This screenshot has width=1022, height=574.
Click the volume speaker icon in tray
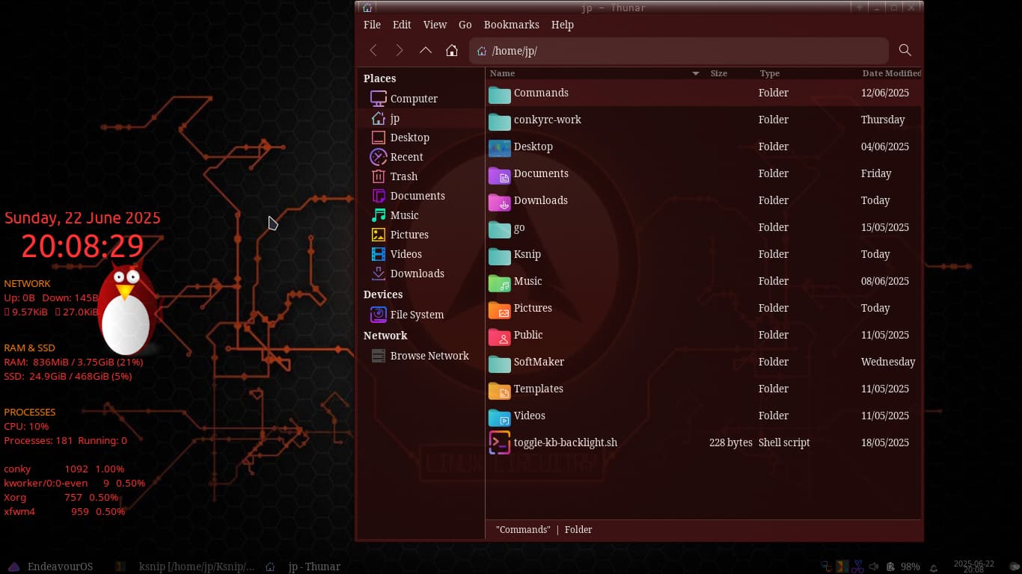pyautogui.click(x=874, y=567)
